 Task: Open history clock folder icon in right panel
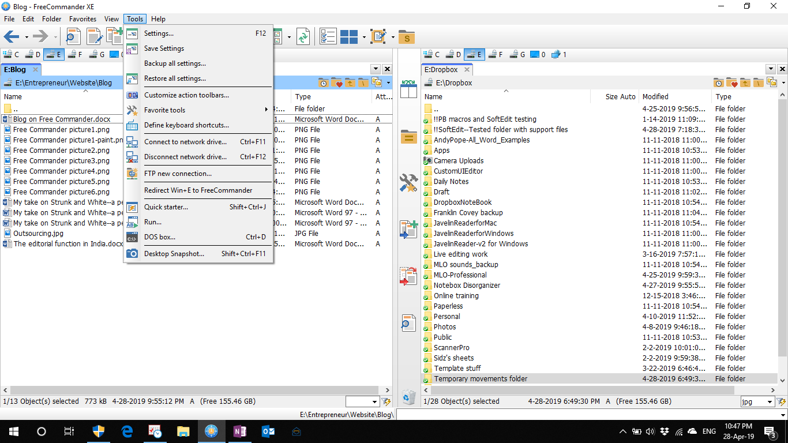[x=719, y=83]
